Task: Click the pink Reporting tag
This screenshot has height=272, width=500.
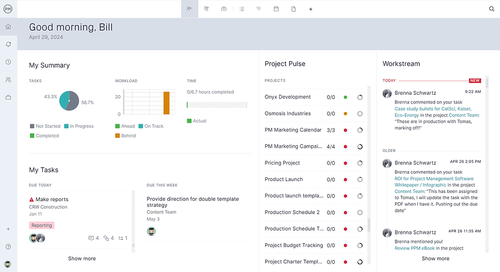Action: pyautogui.click(x=41, y=225)
